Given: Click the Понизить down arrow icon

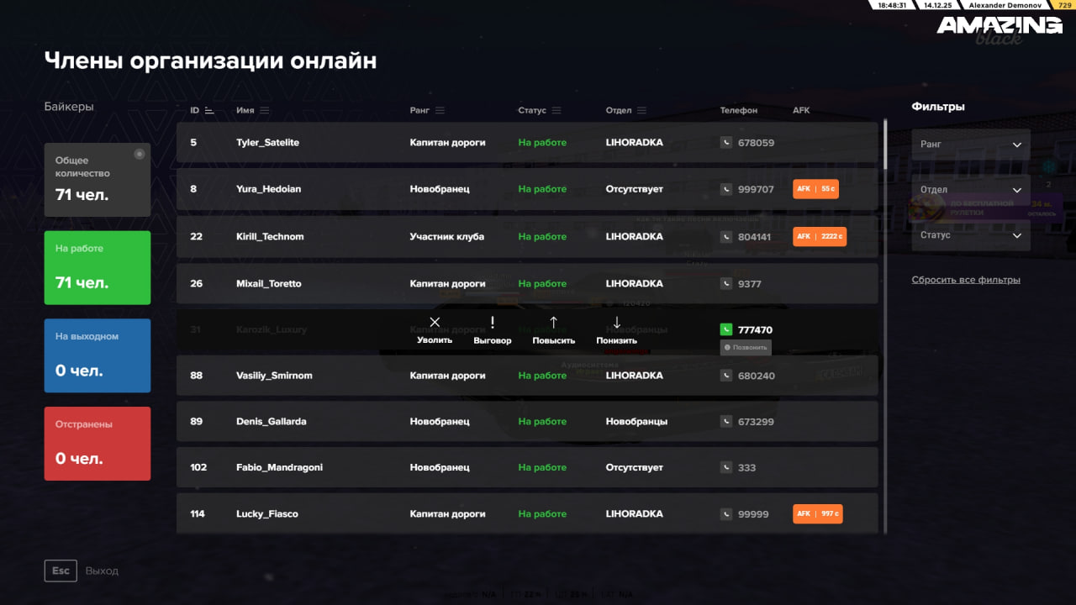Looking at the screenshot, I should (616, 322).
